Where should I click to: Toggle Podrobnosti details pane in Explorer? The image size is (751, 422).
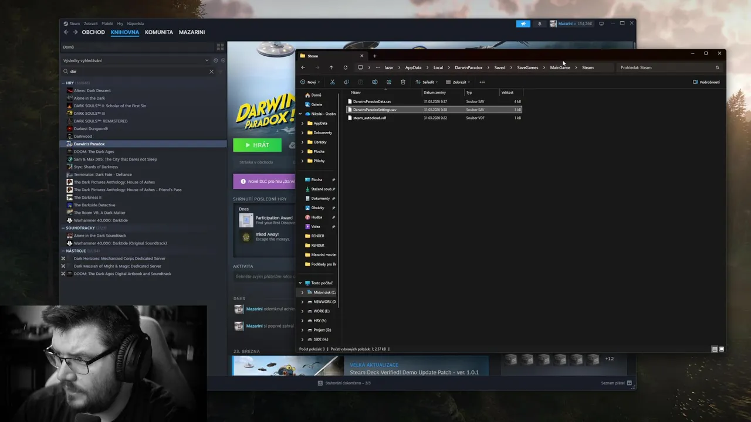[706, 82]
